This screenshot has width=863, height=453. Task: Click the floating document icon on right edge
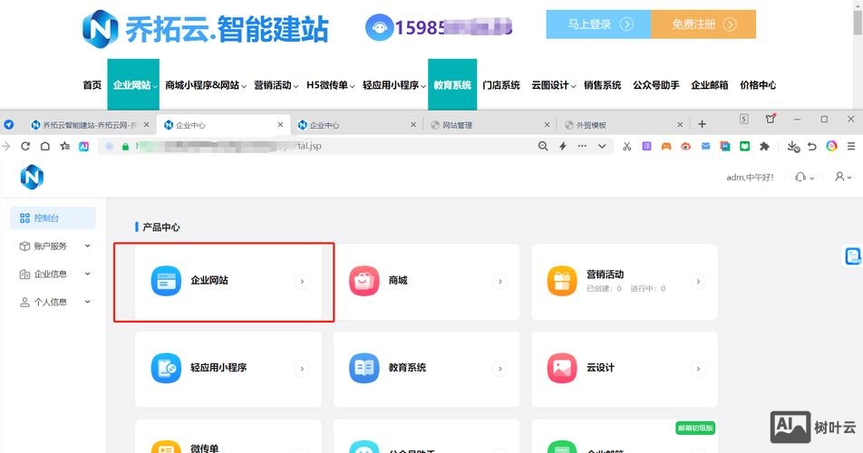853,255
